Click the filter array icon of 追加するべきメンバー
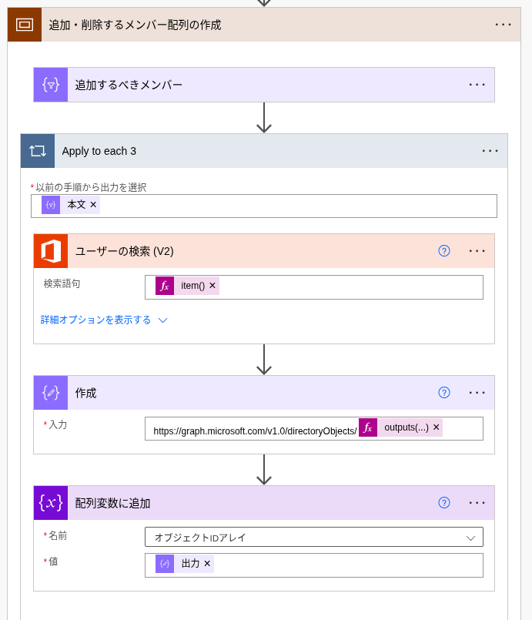Screen dimensions: 532x620 click(x=51, y=85)
